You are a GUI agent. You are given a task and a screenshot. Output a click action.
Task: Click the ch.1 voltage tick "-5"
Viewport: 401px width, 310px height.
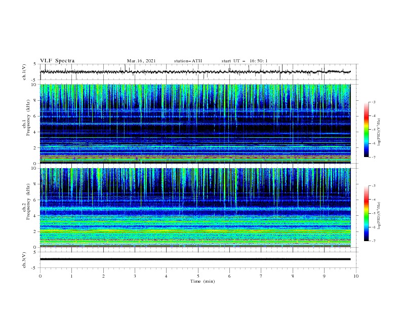coord(34,80)
